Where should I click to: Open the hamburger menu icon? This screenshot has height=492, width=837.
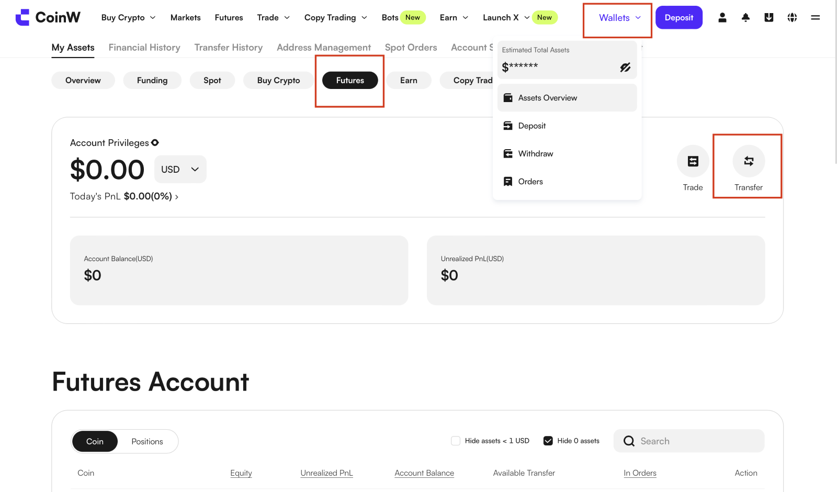(x=816, y=17)
